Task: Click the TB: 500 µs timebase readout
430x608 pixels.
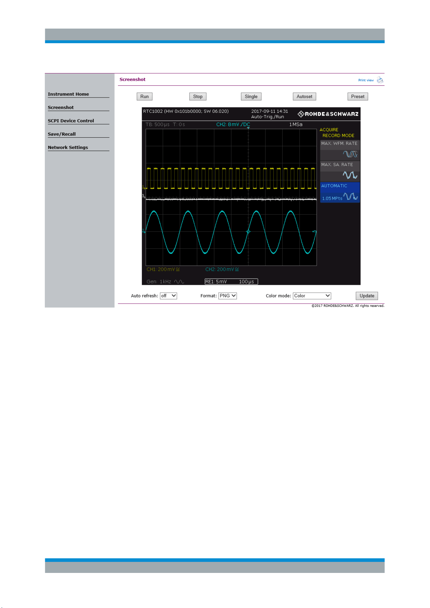Action: point(158,124)
